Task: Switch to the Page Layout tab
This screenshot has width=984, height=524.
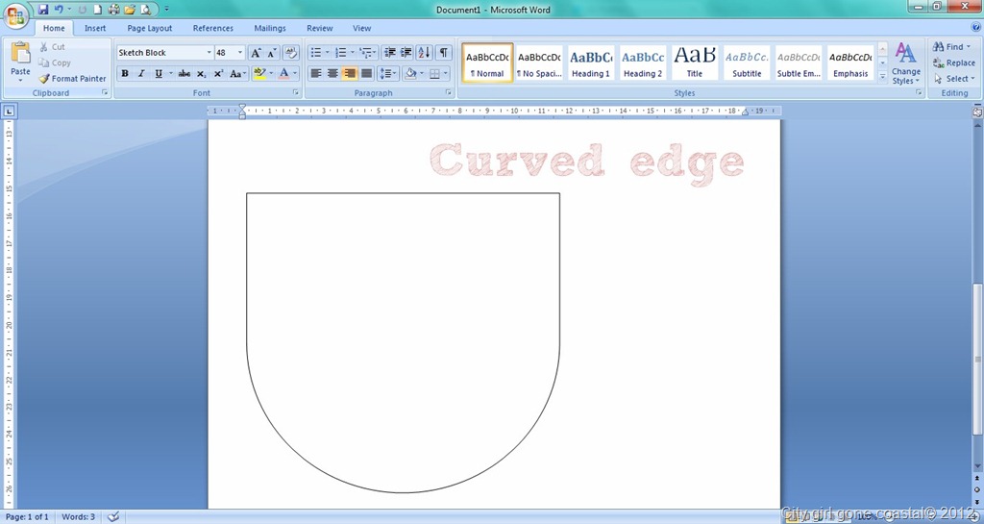Action: click(149, 28)
